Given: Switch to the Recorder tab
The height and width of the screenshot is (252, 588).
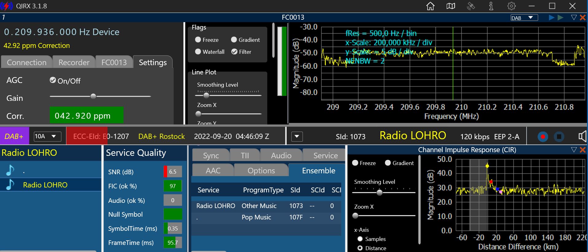Looking at the screenshot, I should pyautogui.click(x=74, y=62).
